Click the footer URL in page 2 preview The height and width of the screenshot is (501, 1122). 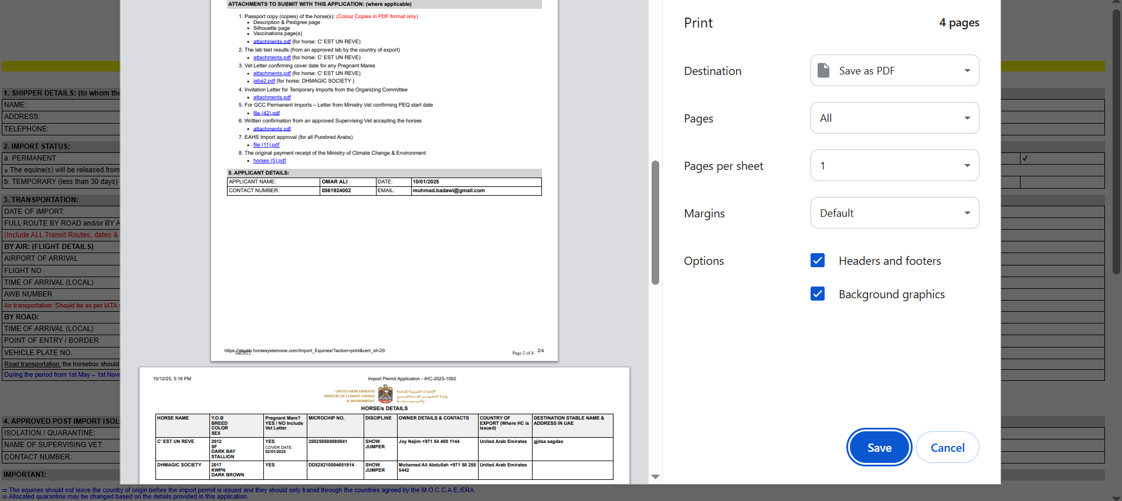[x=304, y=350]
